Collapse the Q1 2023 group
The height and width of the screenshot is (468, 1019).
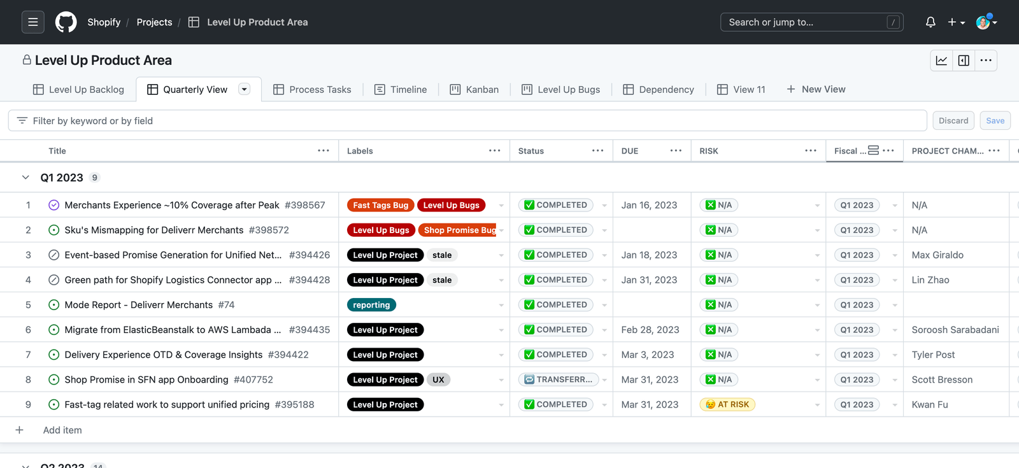(x=25, y=178)
